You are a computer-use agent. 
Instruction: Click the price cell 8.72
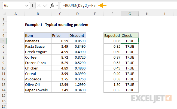[60, 57]
